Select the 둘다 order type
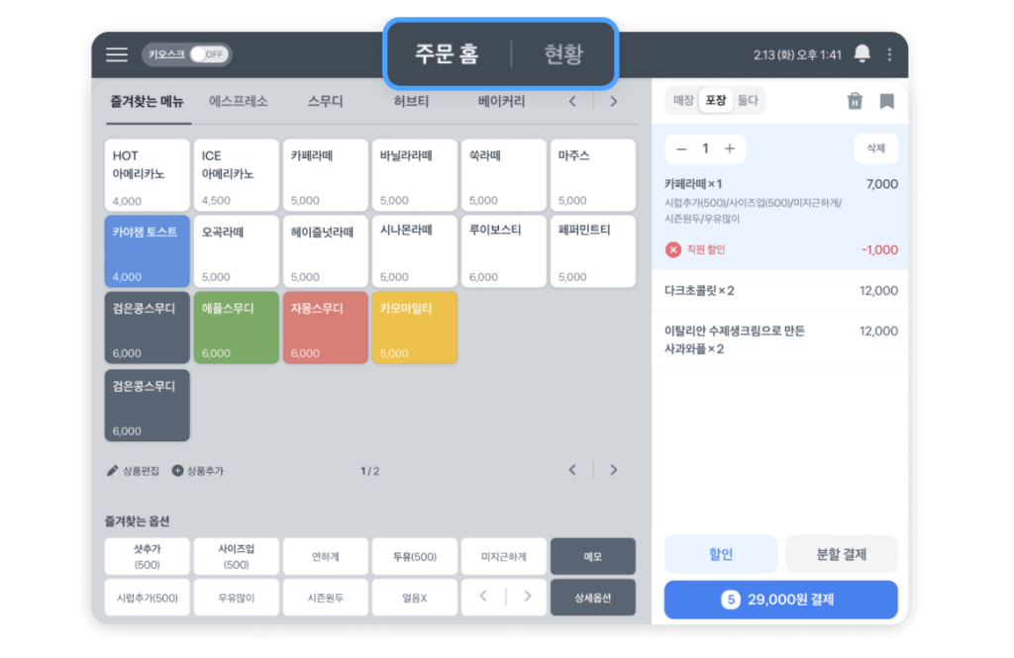This screenshot has height=658, width=1014. tap(750, 100)
